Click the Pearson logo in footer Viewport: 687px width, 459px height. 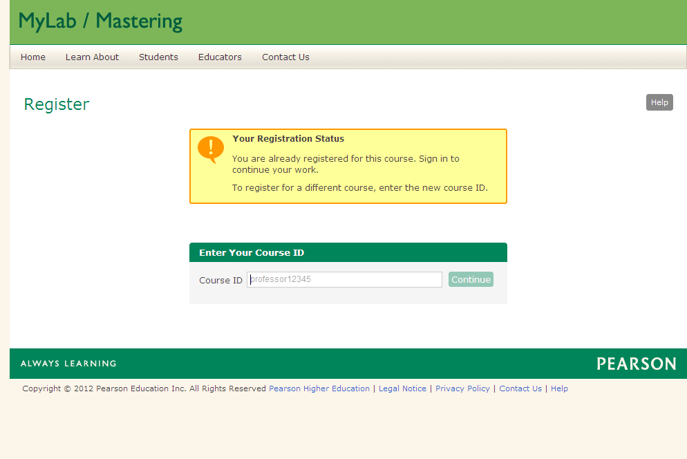click(x=636, y=364)
